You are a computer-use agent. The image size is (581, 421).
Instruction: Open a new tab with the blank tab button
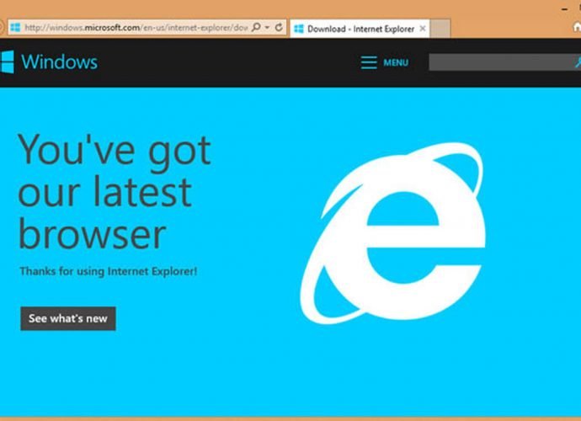[x=440, y=29]
